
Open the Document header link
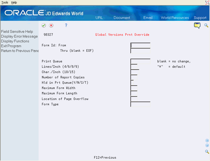[x=122, y=18]
